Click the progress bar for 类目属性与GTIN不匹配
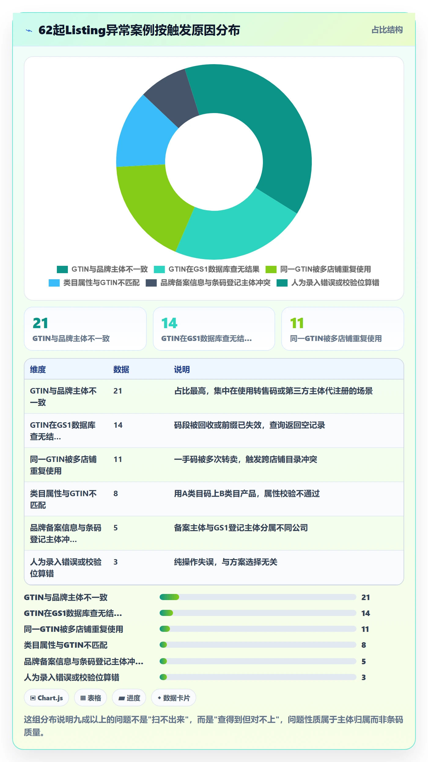Image resolution: width=428 pixels, height=762 pixels. click(x=258, y=645)
